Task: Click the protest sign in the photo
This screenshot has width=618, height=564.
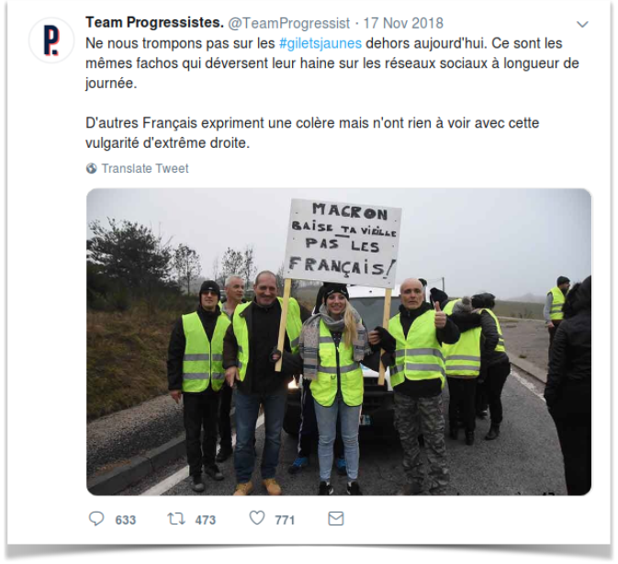Action: point(343,242)
